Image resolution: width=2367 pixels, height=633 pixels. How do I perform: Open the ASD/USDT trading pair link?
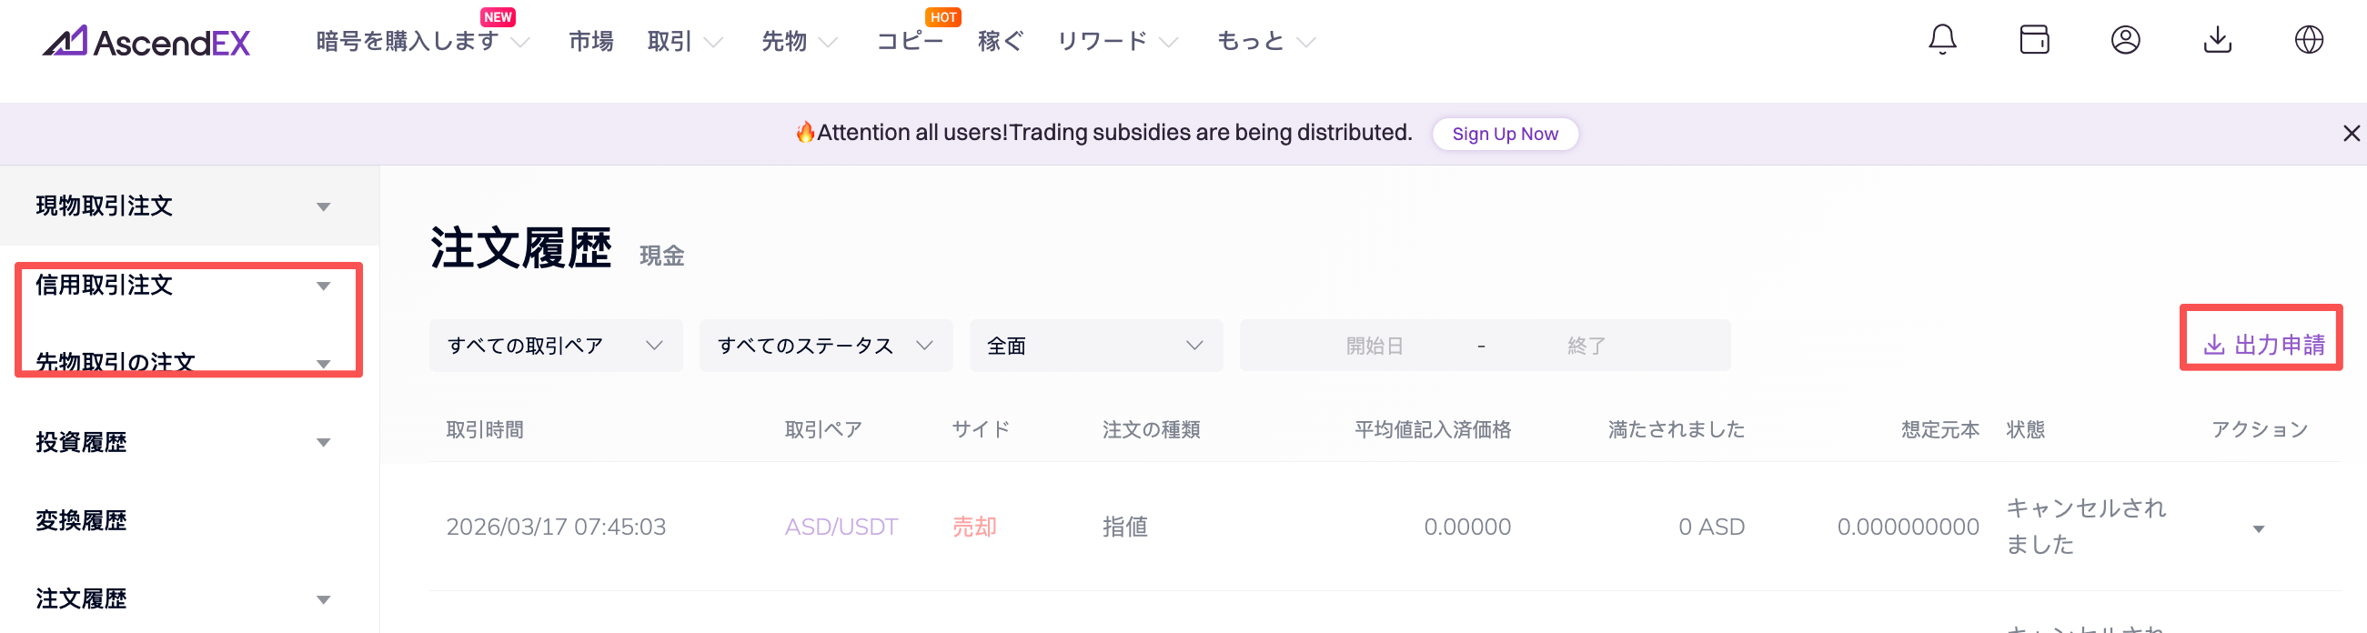(x=841, y=527)
